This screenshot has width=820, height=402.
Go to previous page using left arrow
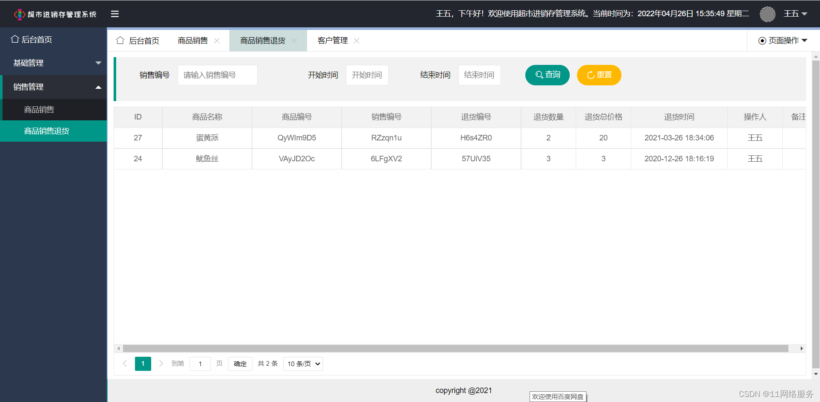click(125, 364)
